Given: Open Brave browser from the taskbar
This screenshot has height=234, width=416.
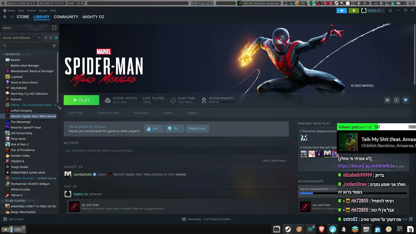Looking at the screenshot, I should 322,229.
